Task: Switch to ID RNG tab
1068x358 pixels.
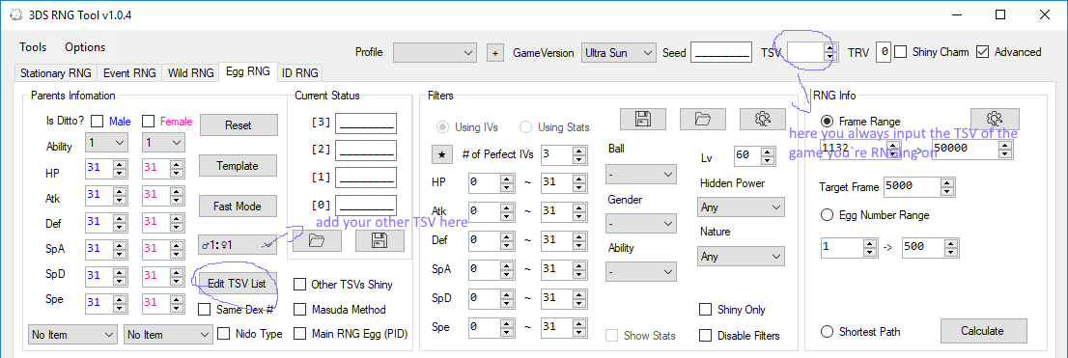Action: pos(299,72)
